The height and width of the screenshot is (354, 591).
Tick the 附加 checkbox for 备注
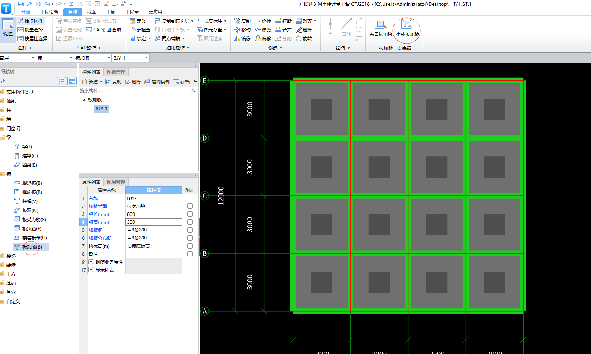tap(190, 254)
